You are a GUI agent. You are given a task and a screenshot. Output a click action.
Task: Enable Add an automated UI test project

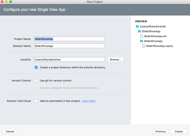click(36, 101)
